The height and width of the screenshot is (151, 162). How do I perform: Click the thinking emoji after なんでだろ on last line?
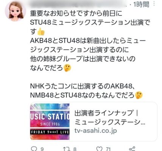(139, 95)
